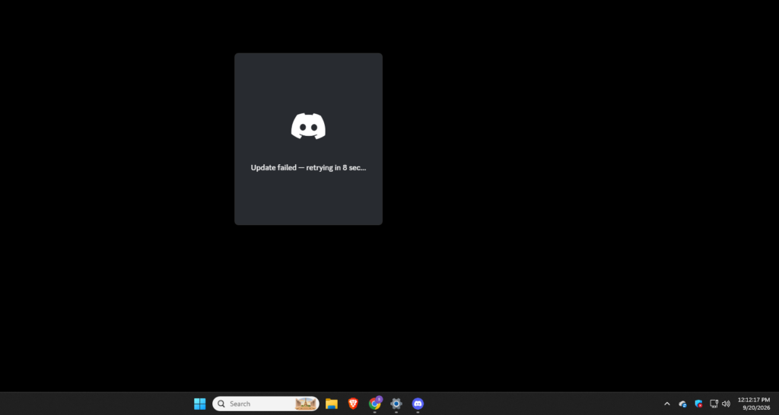779x415 pixels.
Task: Open the network status tray icon
Action: (x=714, y=404)
